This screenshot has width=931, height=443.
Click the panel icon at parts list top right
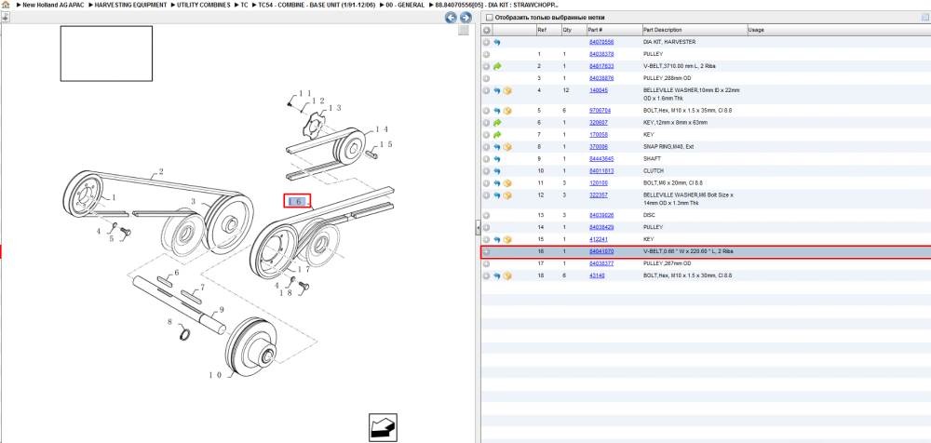click(x=924, y=18)
